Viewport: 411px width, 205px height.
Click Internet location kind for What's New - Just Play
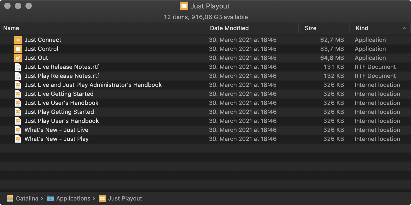coord(377,139)
